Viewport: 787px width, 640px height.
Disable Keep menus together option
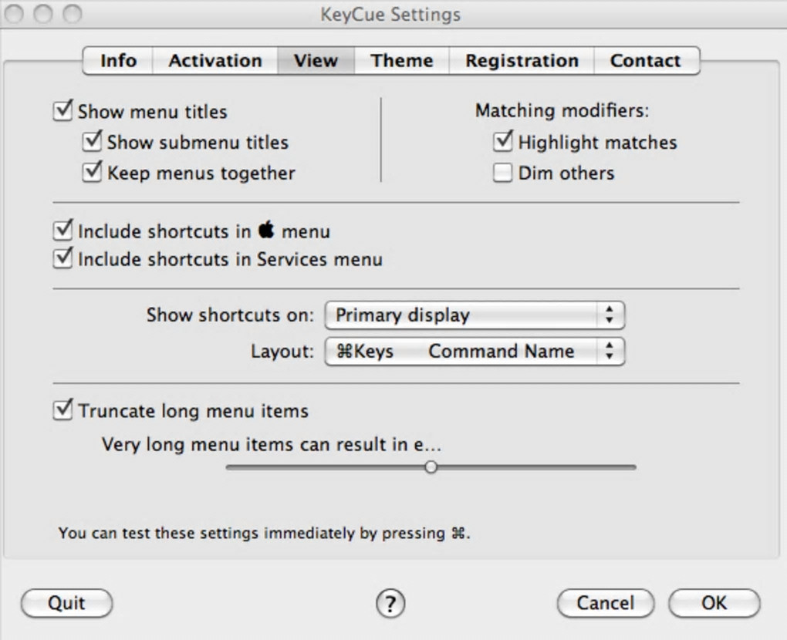point(93,173)
